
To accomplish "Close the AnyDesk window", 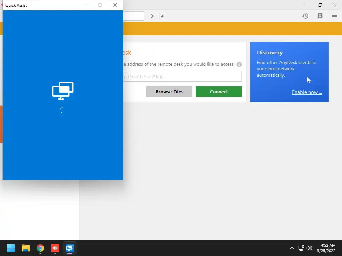I will [x=334, y=5].
